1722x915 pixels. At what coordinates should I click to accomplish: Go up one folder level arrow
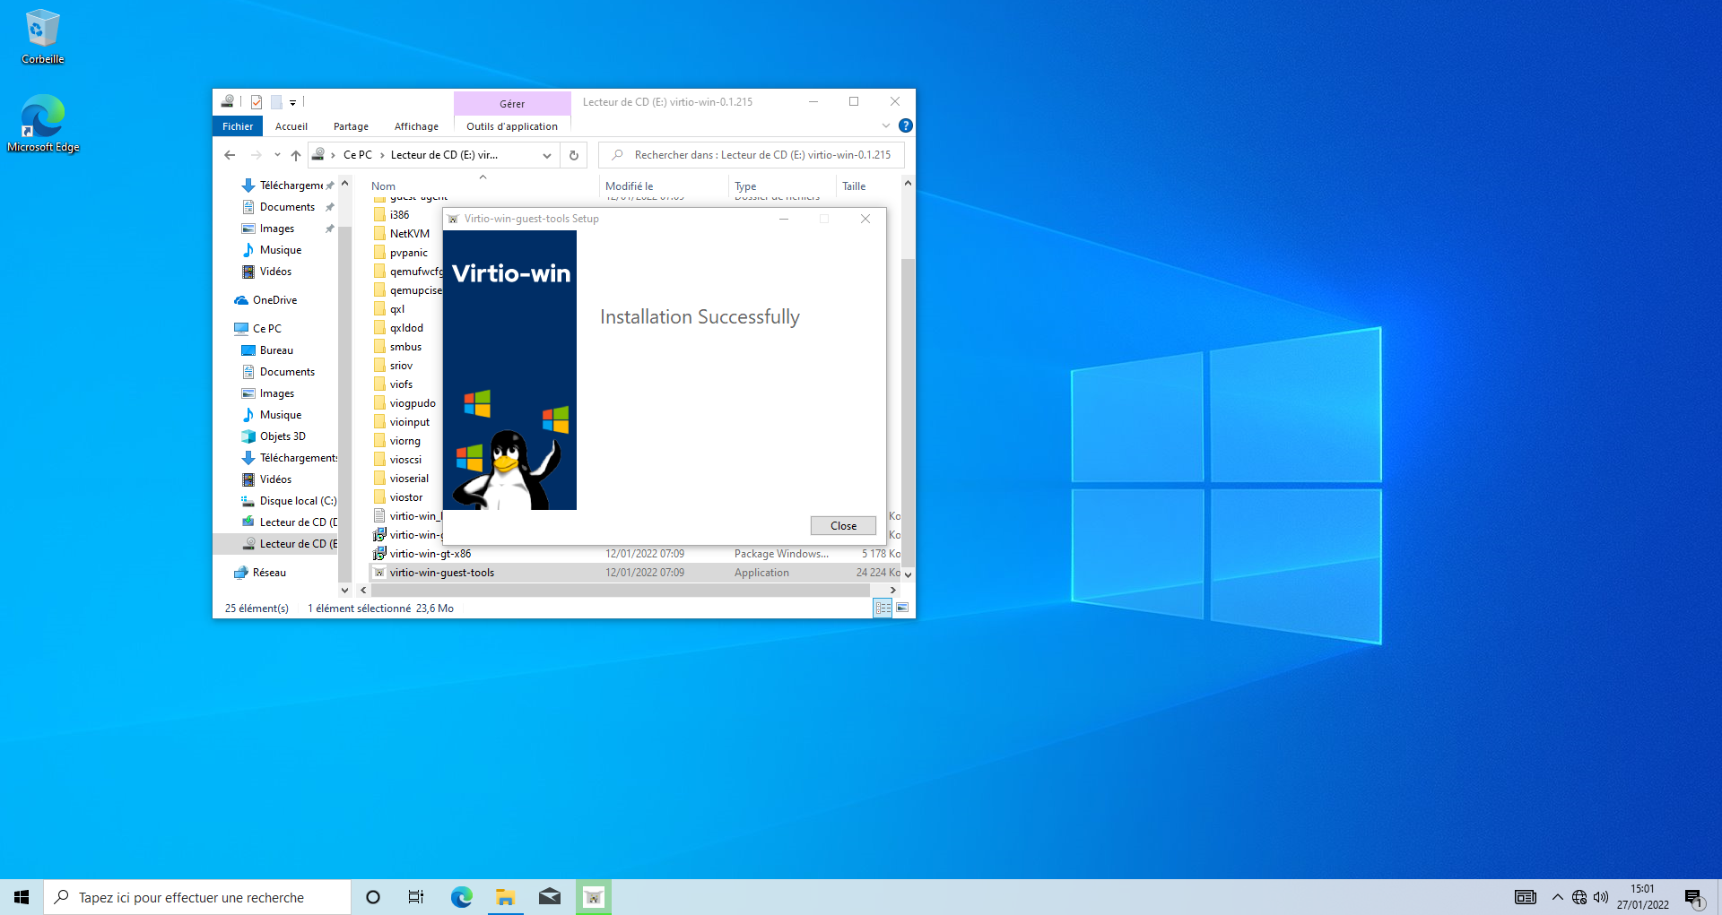point(296,155)
